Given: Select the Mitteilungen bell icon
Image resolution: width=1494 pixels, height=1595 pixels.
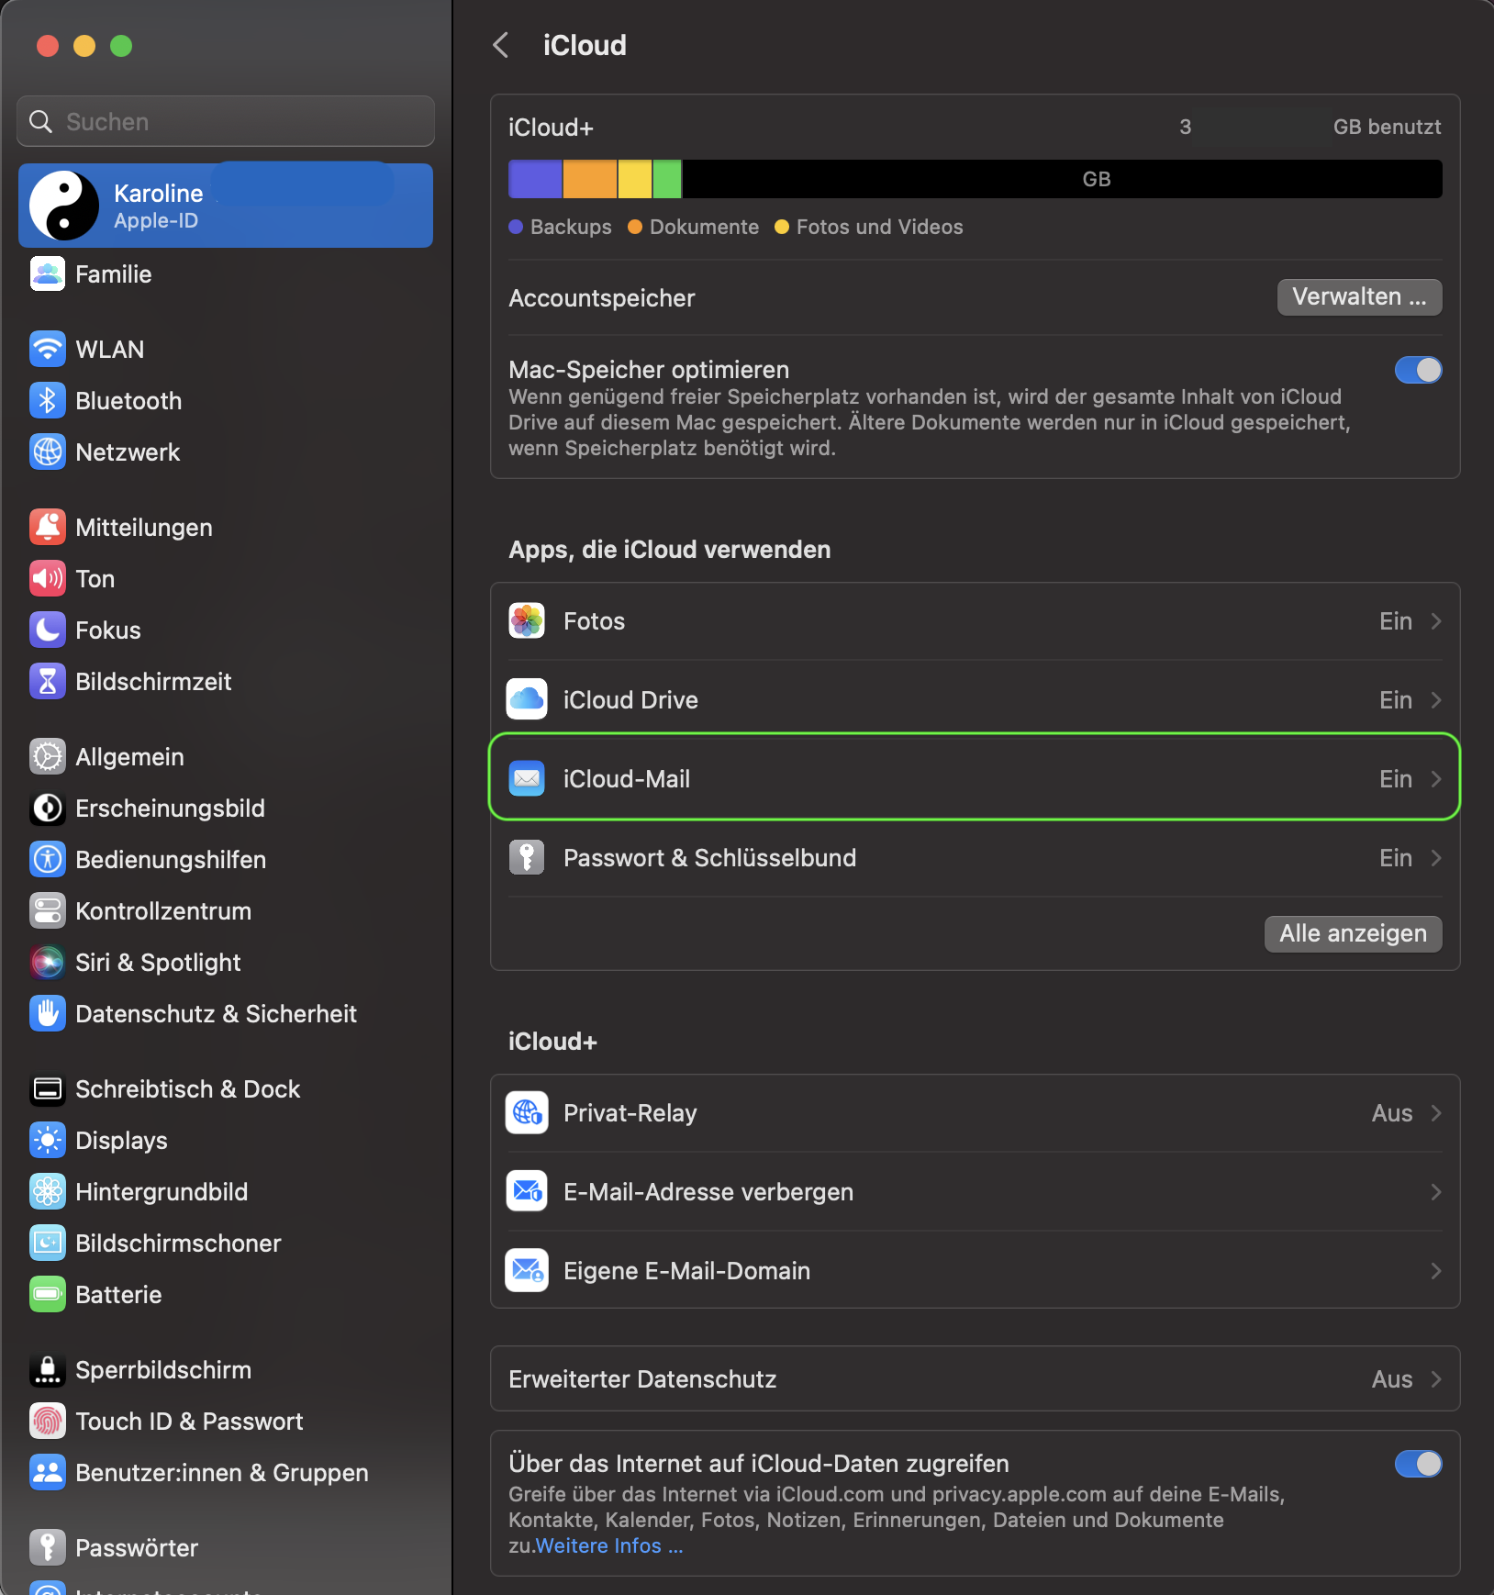Looking at the screenshot, I should (x=48, y=527).
